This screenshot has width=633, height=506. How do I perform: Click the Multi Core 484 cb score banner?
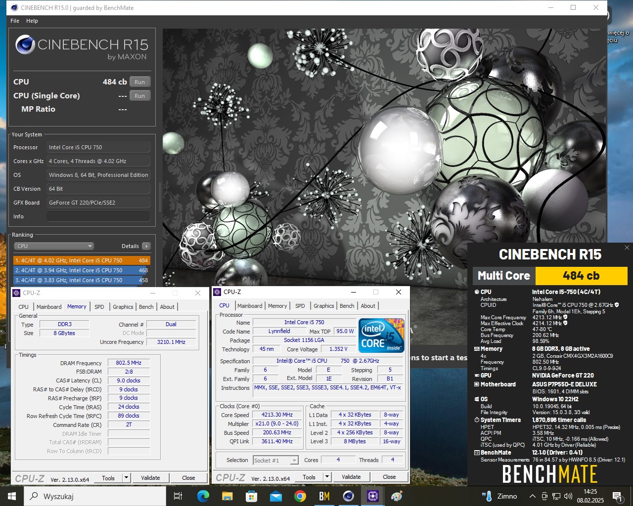pyautogui.click(x=550, y=276)
